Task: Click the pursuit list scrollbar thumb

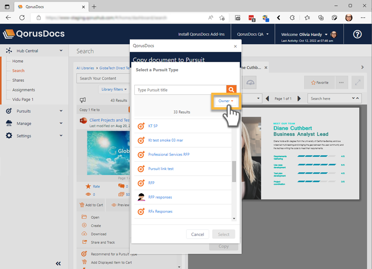Action: pos(234,171)
